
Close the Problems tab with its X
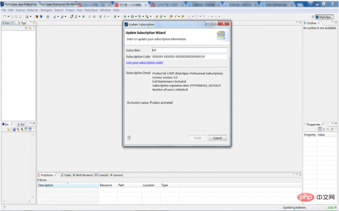(x=55, y=175)
